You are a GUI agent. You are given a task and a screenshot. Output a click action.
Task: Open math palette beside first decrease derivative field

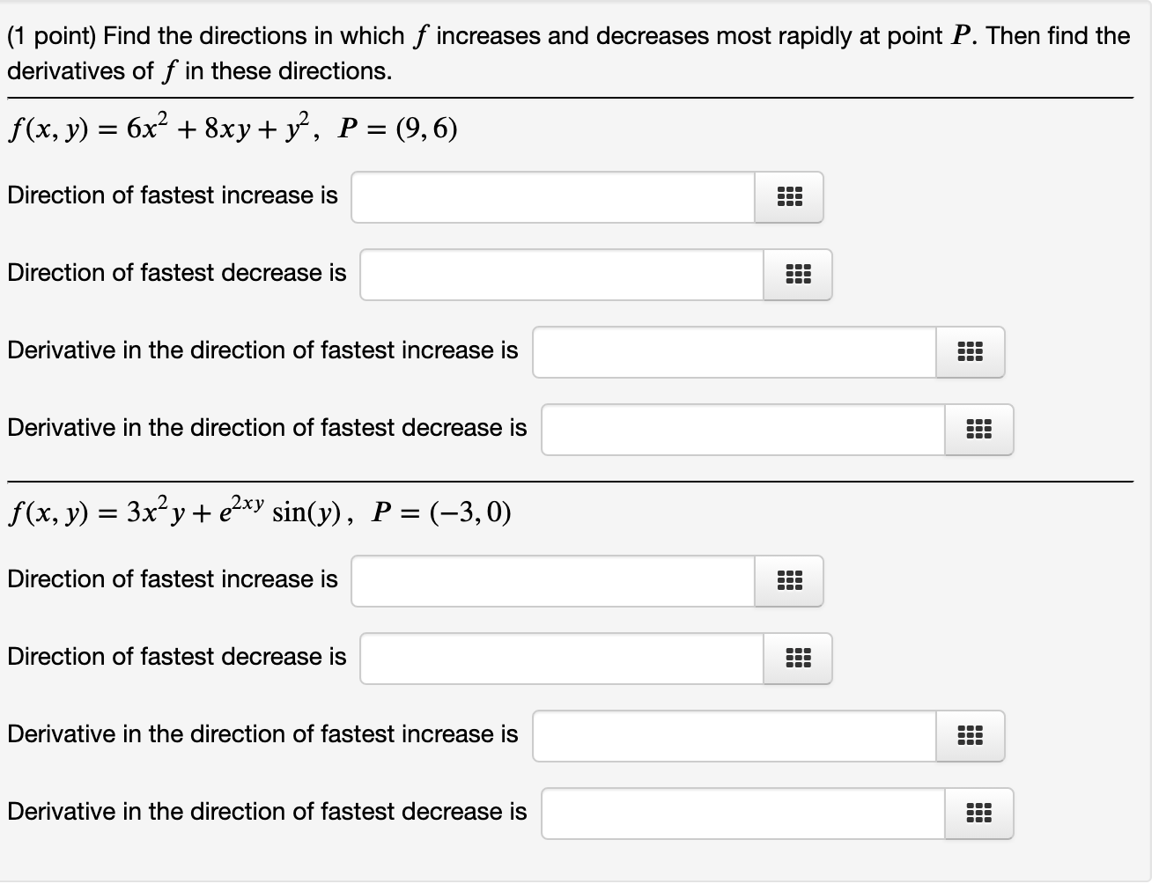point(979,430)
